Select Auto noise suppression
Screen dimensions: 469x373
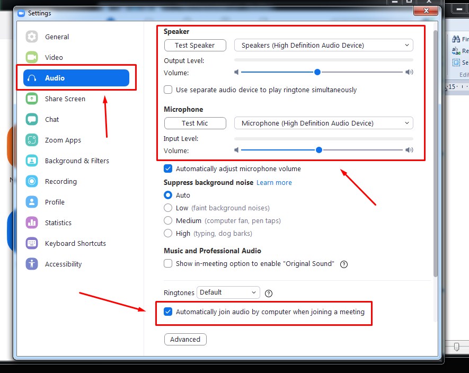(x=168, y=195)
